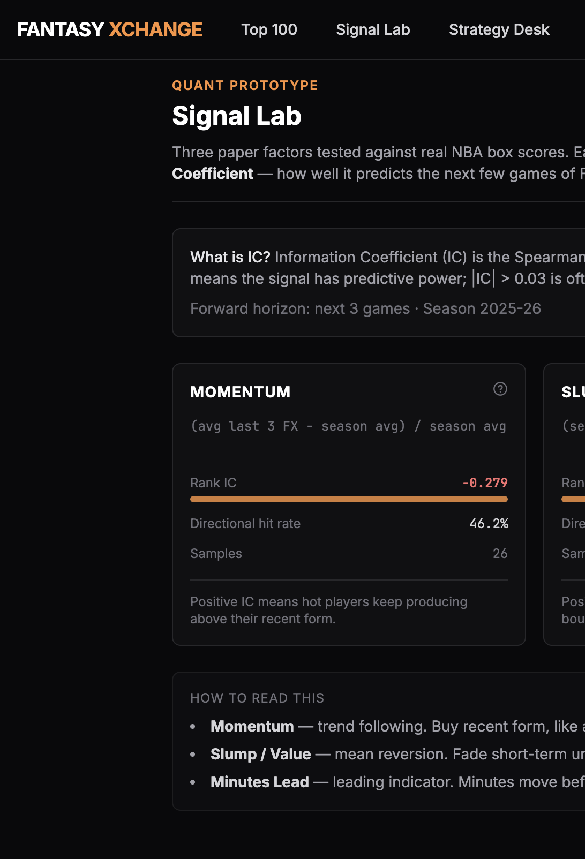Open the Signal Lab nav item
The height and width of the screenshot is (859, 585).
point(373,29)
